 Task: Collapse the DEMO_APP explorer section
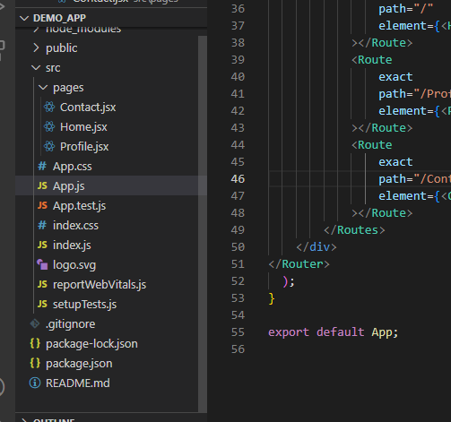tap(24, 18)
